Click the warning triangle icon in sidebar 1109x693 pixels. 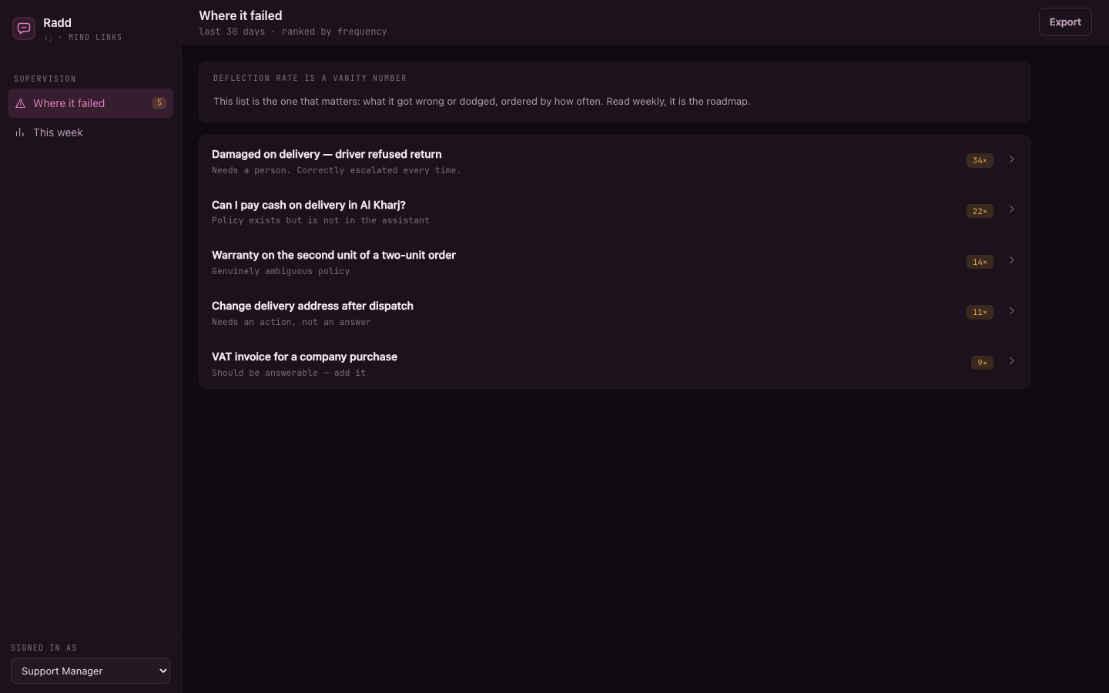(x=21, y=103)
